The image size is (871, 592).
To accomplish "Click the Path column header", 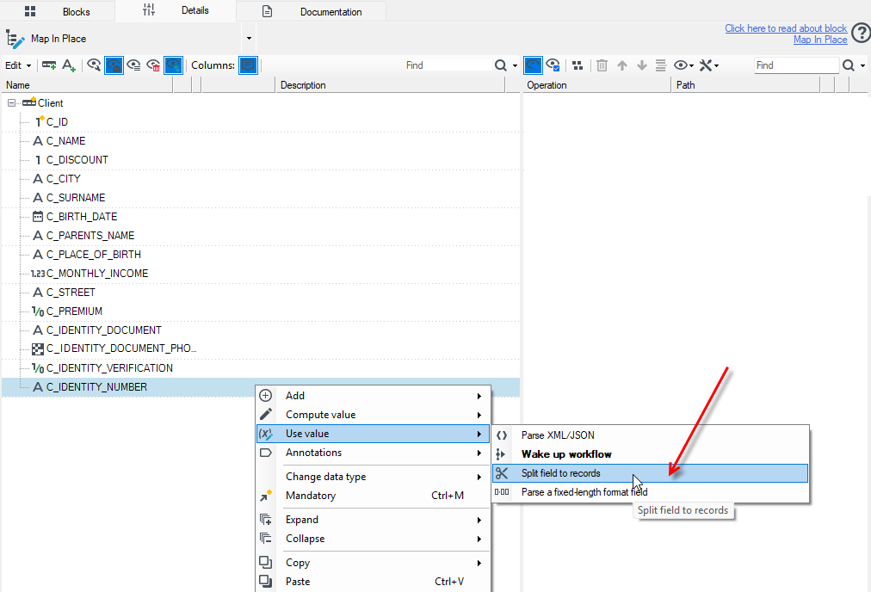I will (745, 85).
